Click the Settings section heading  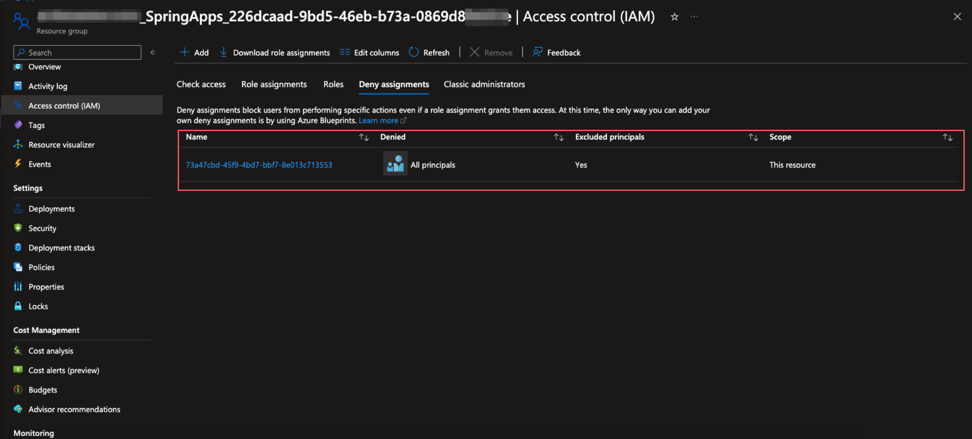[x=28, y=188]
